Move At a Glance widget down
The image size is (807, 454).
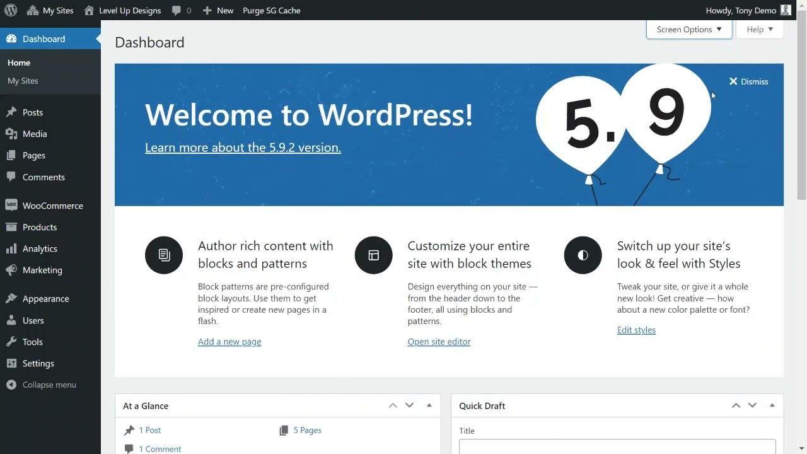(x=409, y=405)
